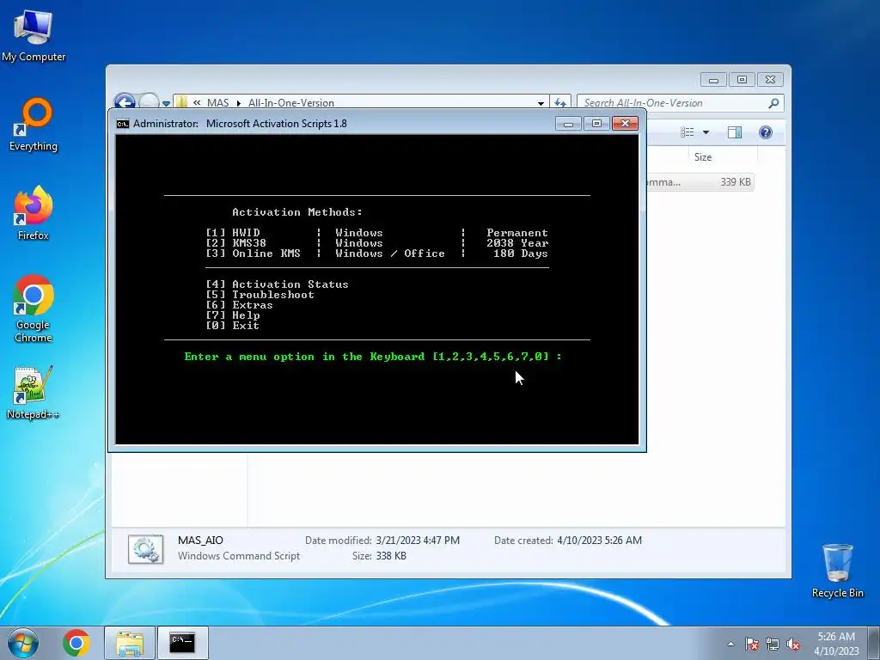The image size is (880, 660).
Task: Select the [4] Activation Status line
Action: click(x=277, y=284)
